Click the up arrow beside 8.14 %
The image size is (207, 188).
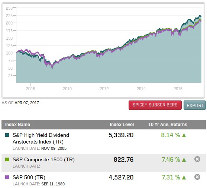(x=184, y=135)
